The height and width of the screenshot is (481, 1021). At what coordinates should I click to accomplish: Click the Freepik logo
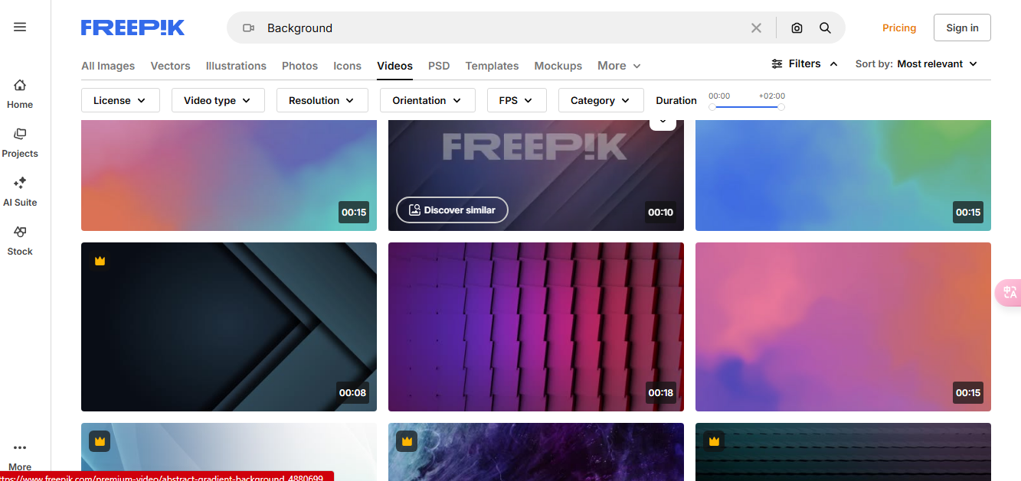(x=132, y=27)
